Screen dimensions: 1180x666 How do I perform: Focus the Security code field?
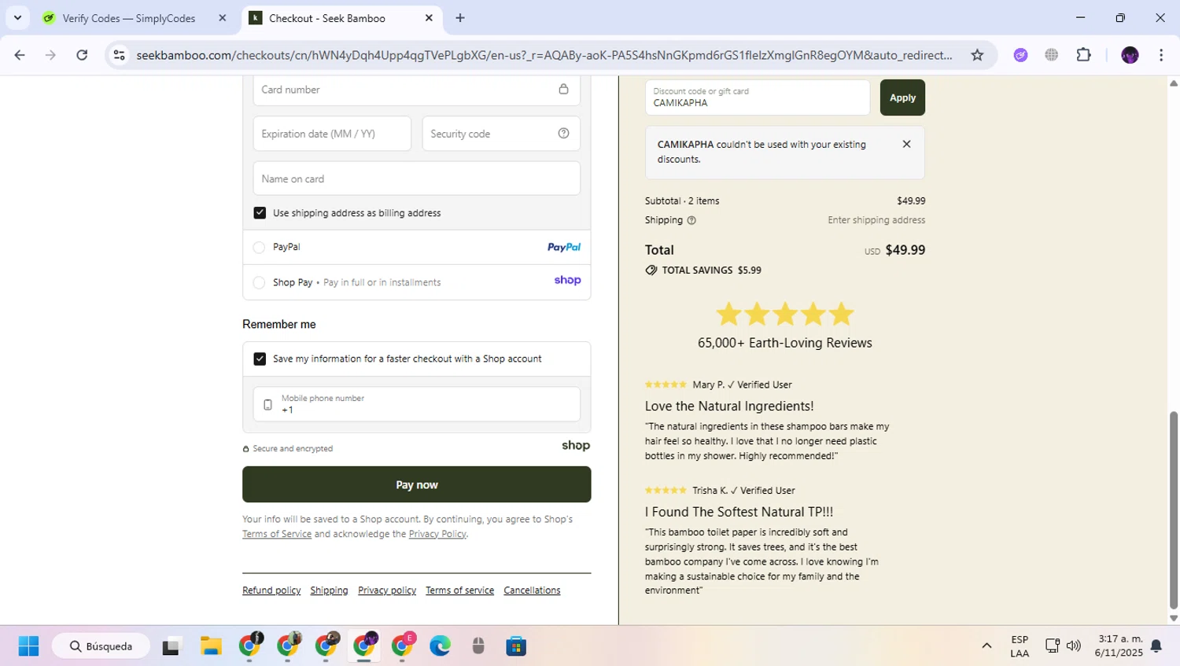pos(501,134)
